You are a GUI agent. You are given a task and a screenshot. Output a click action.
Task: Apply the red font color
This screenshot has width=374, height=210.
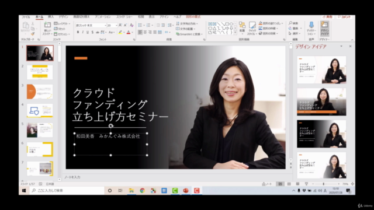(129, 32)
